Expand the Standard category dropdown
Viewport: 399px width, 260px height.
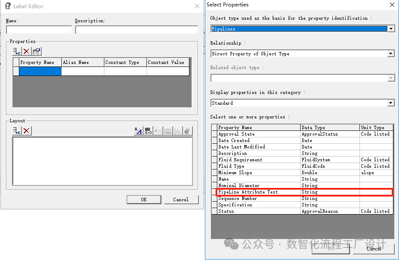tap(391, 103)
